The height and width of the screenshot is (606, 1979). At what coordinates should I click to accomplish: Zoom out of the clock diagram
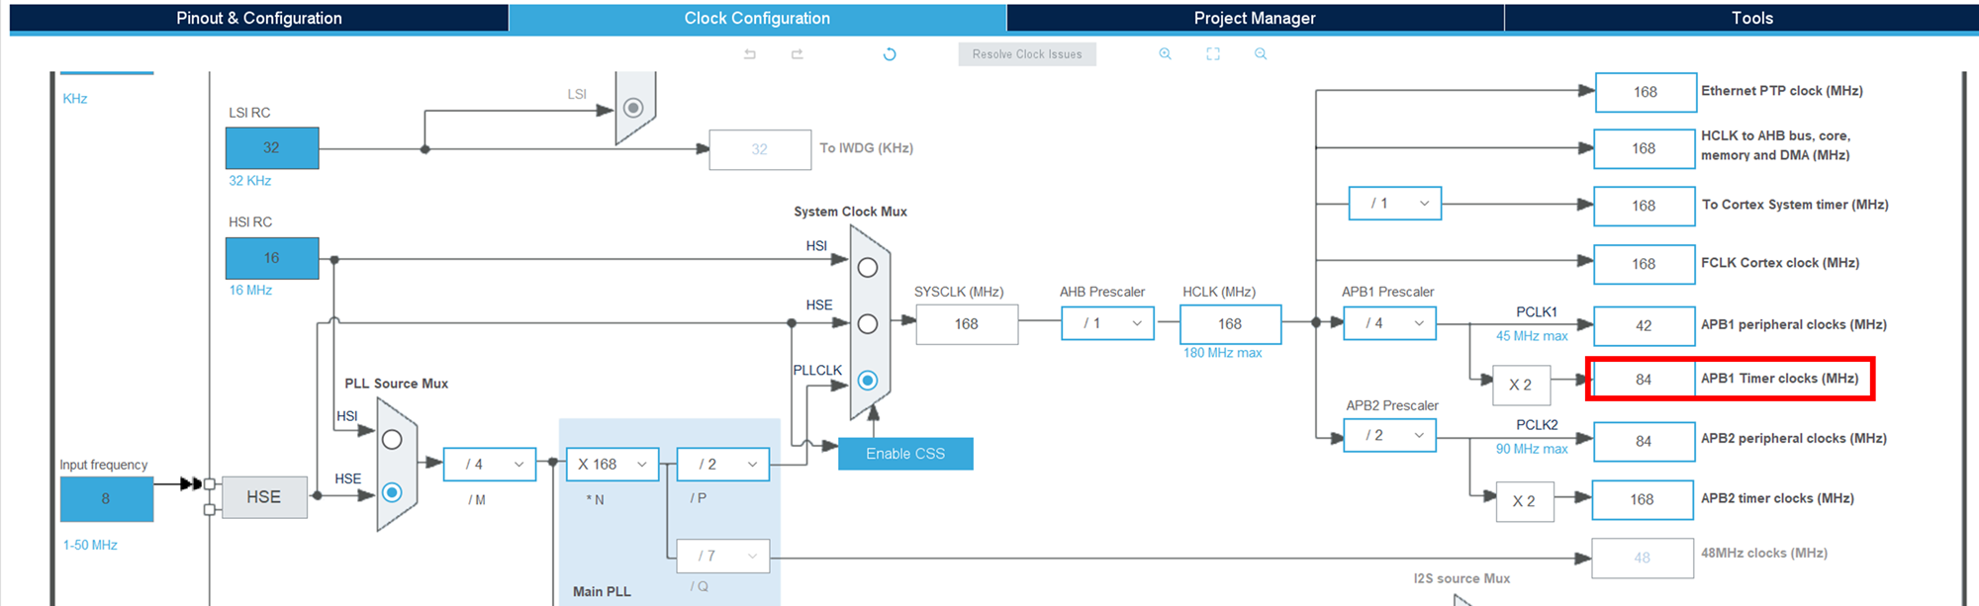click(1261, 54)
